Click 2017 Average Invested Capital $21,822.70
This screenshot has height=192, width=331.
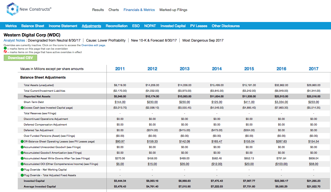coord(314,187)
